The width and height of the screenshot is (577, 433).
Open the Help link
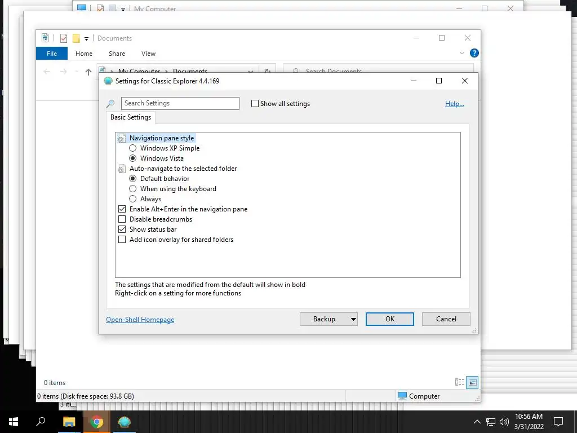[x=455, y=104]
